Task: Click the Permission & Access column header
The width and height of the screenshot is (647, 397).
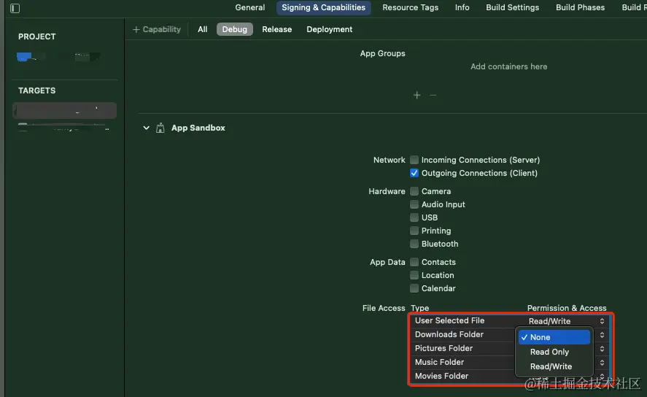Action: pyautogui.click(x=567, y=308)
